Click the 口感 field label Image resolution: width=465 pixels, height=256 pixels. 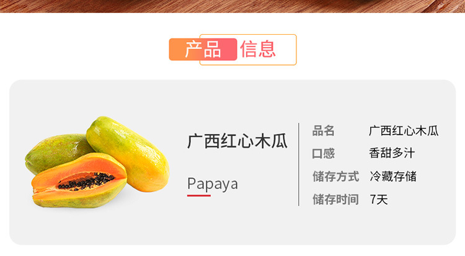coord(323,153)
